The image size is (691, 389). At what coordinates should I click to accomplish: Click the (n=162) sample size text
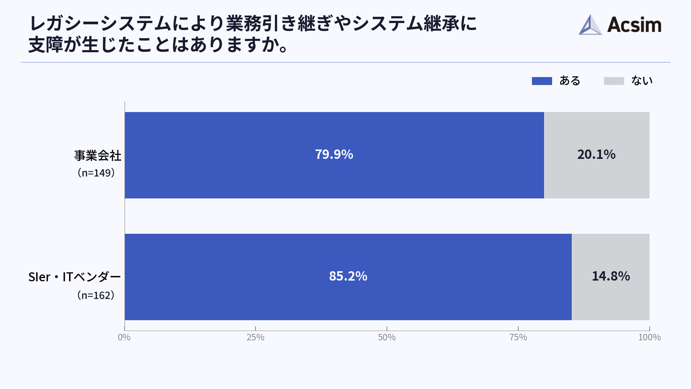(x=96, y=295)
